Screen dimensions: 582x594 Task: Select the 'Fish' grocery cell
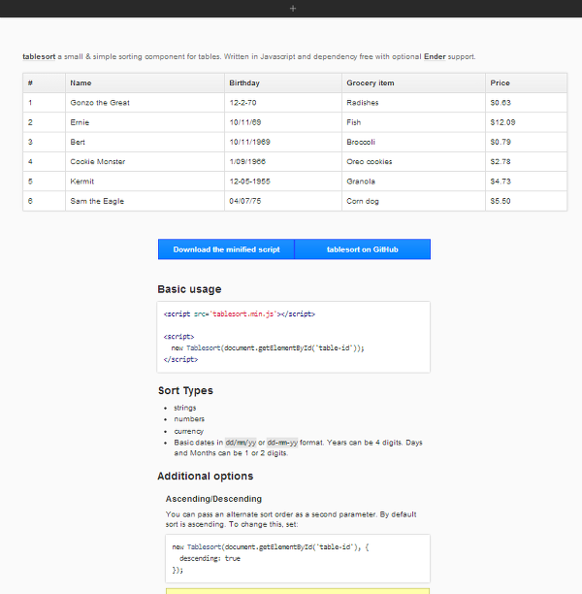click(x=414, y=122)
